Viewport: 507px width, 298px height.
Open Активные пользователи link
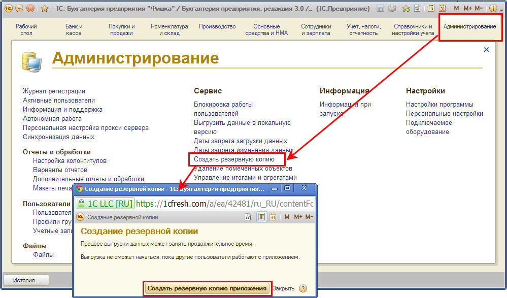point(59,101)
